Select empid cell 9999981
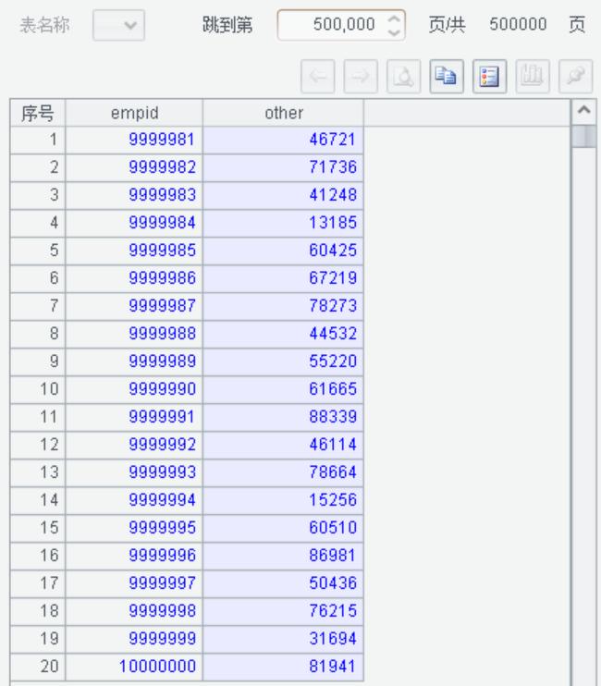The height and width of the screenshot is (686, 601). [x=134, y=140]
